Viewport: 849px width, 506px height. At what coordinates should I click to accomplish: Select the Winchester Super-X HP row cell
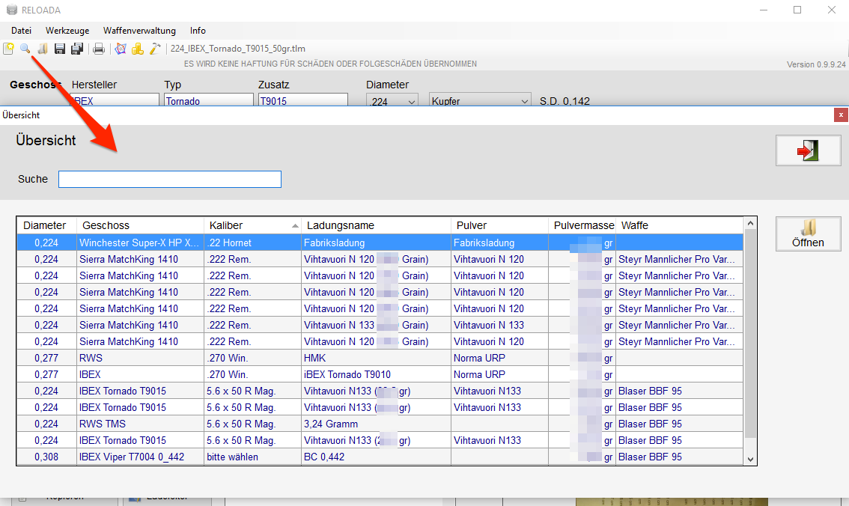140,243
